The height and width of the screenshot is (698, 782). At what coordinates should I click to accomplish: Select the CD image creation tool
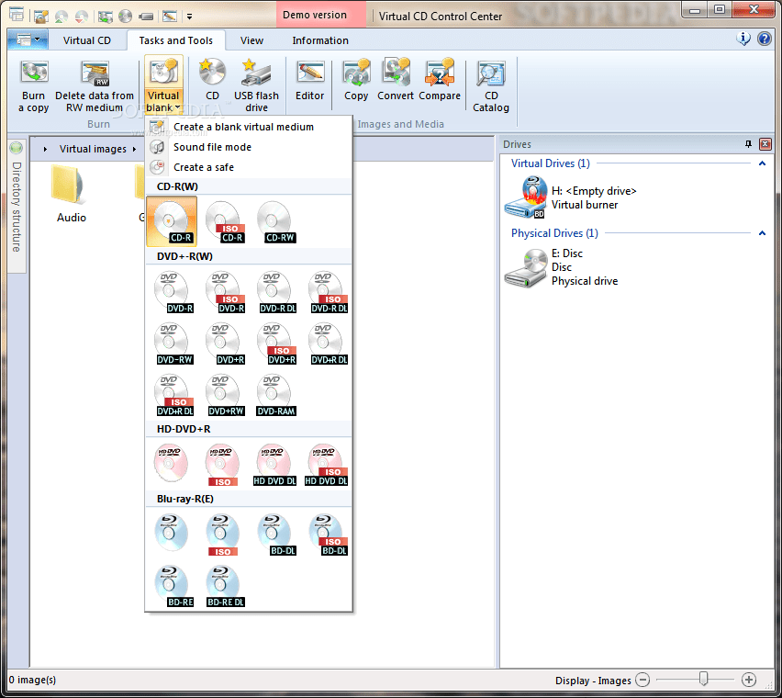pyautogui.click(x=212, y=83)
